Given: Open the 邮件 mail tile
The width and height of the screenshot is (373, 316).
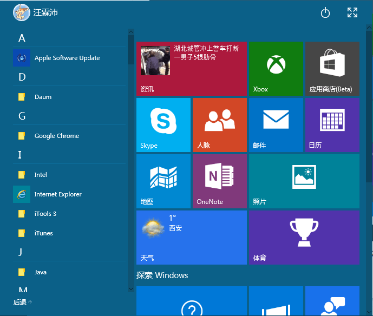Looking at the screenshot, I should 276,124.
